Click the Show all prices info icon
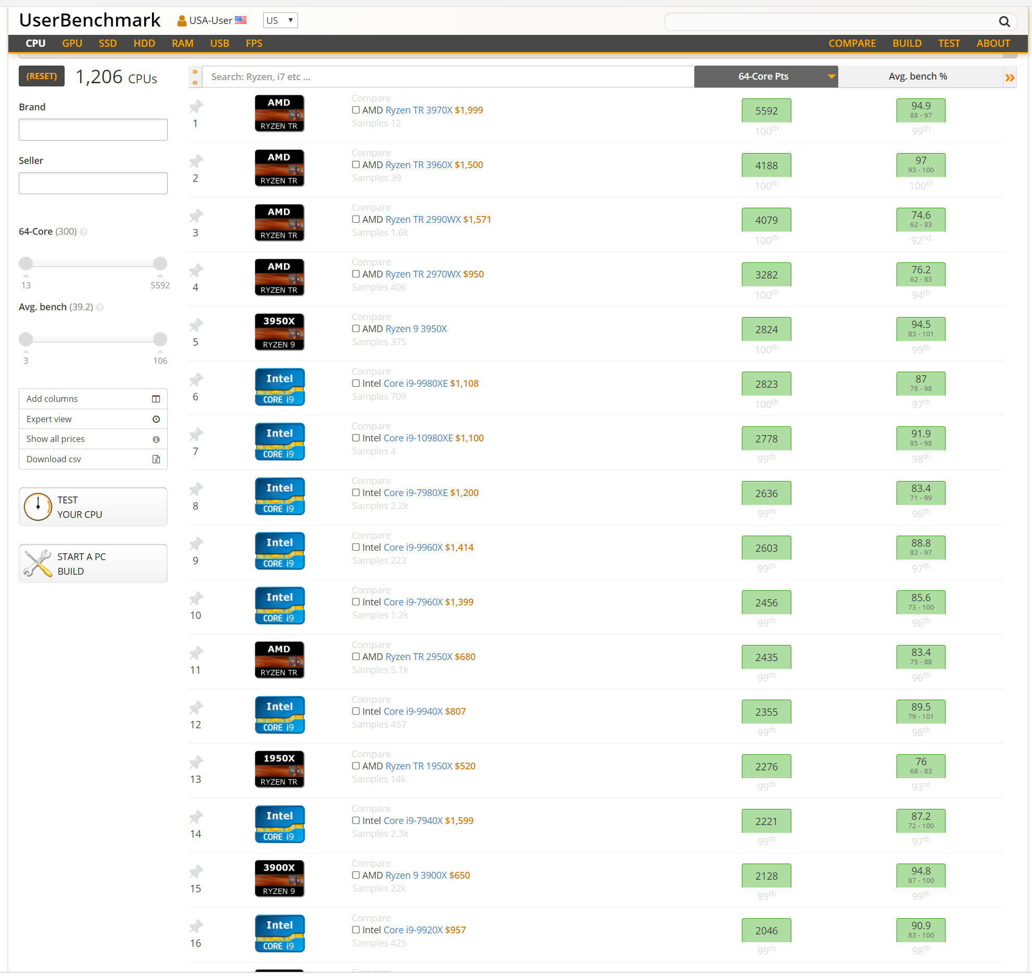The image size is (1032, 976). [x=156, y=439]
